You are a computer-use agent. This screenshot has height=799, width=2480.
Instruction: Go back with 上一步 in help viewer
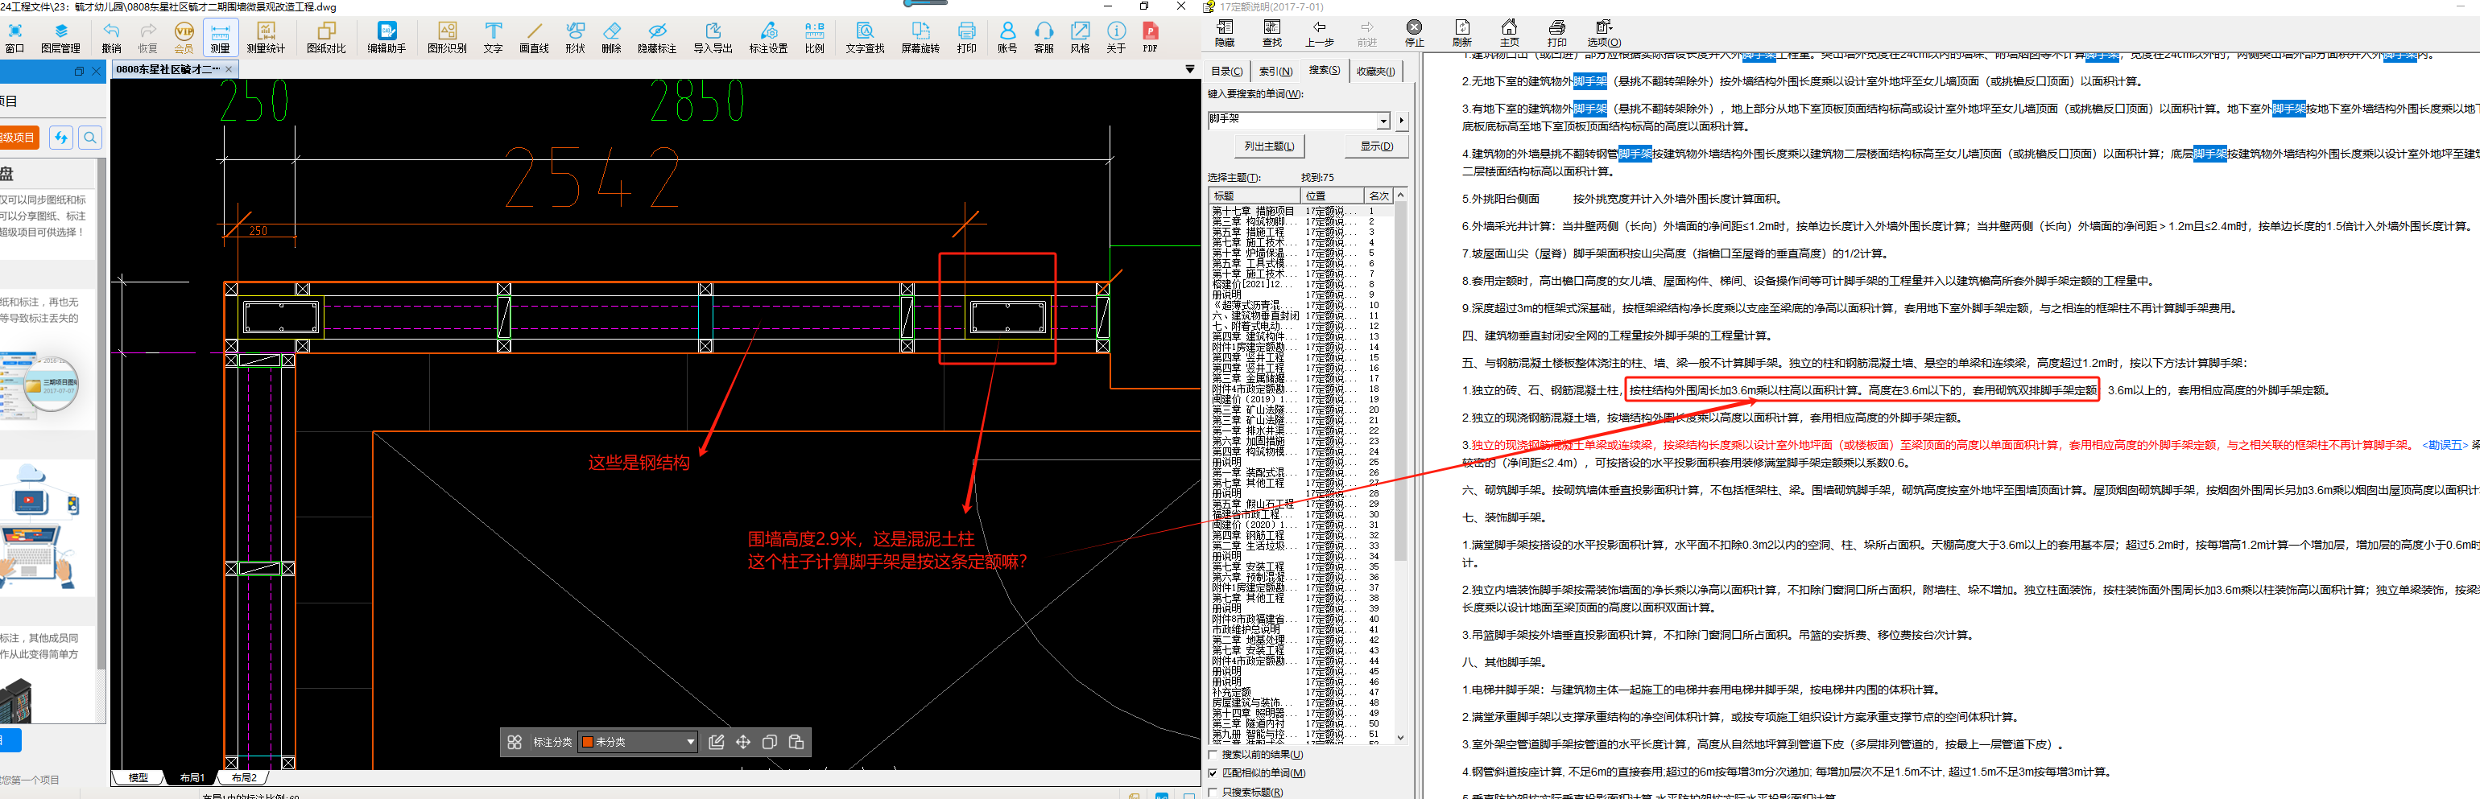click(1319, 33)
